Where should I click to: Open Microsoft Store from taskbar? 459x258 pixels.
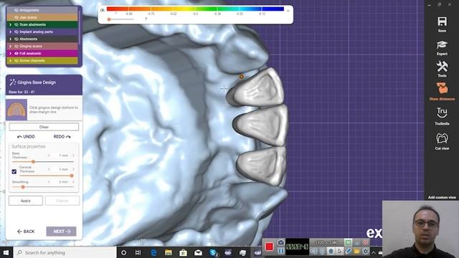(184, 252)
